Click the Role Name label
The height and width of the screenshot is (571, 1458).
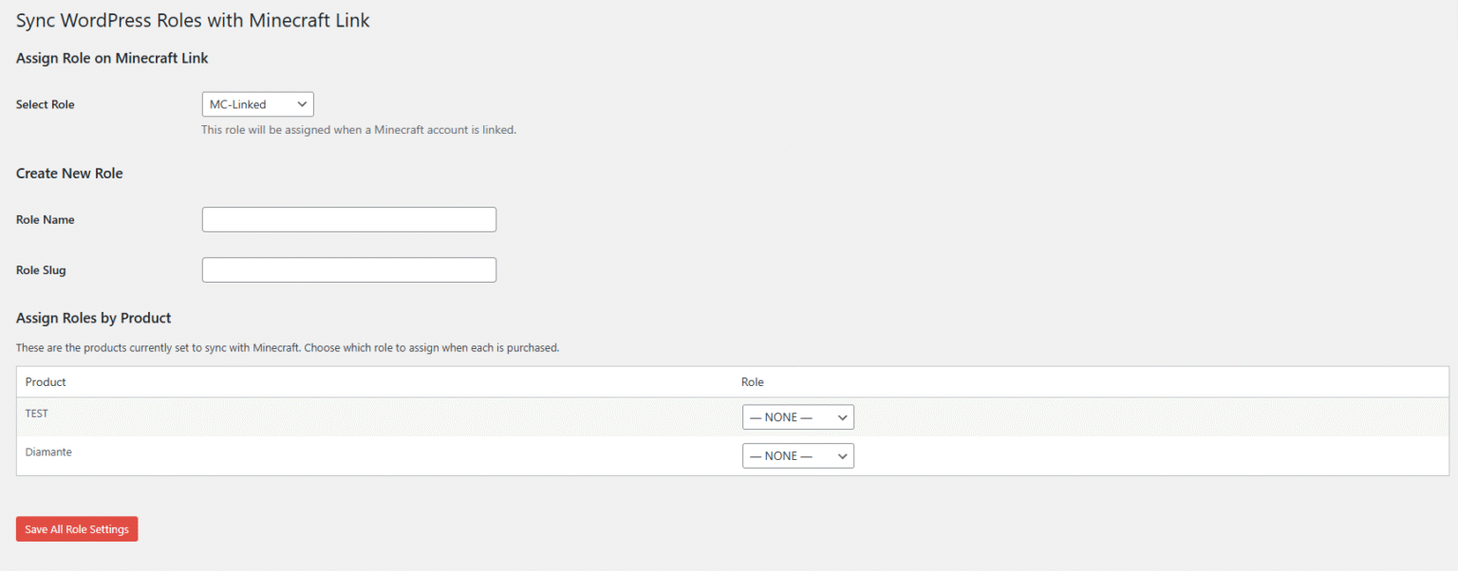coord(46,219)
